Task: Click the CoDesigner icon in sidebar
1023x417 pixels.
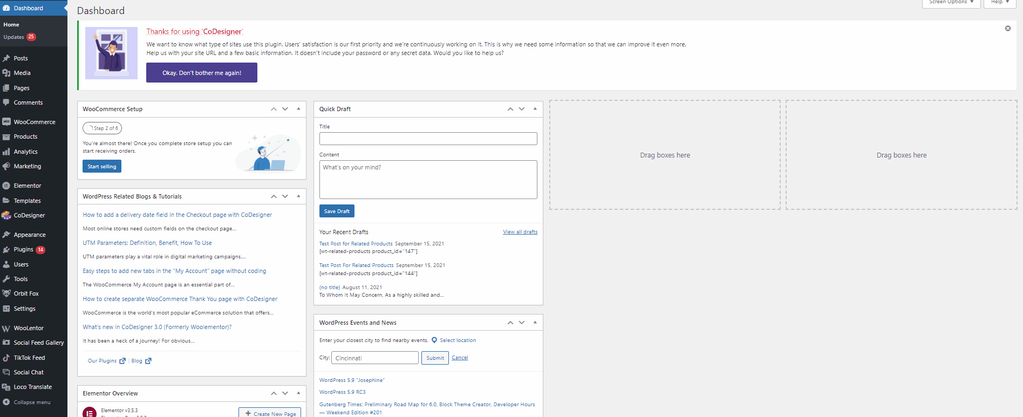Action: [x=6, y=215]
